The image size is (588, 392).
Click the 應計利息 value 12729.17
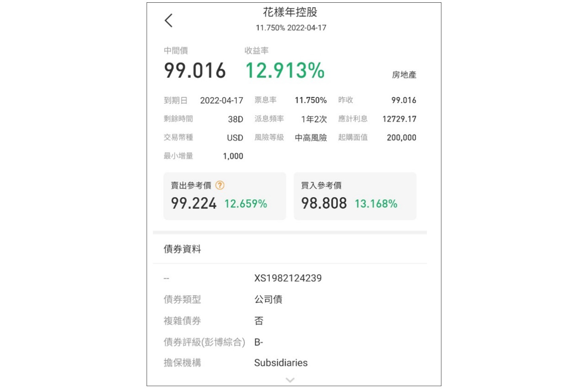pyautogui.click(x=399, y=119)
